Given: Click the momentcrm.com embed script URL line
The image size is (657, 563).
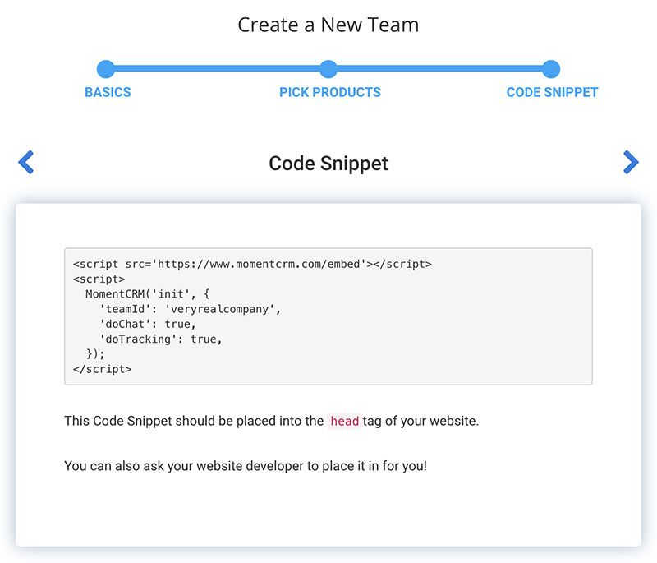Looking at the screenshot, I should coord(251,264).
